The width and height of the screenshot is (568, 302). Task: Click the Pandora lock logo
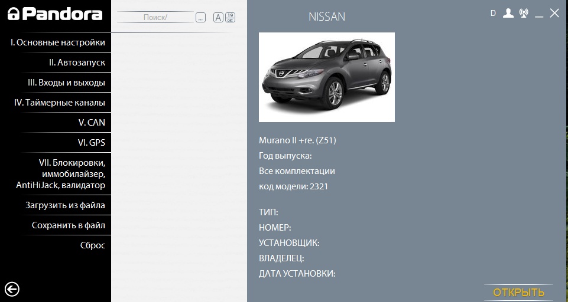13,15
